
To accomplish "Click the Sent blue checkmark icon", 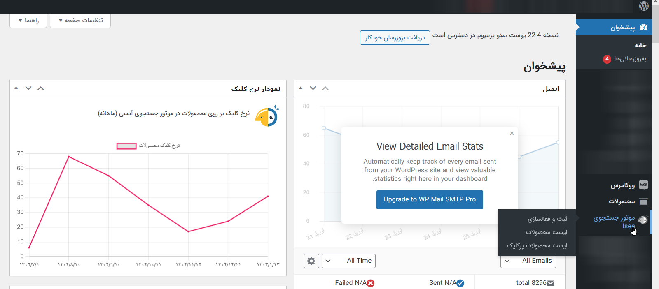I will click(x=460, y=283).
